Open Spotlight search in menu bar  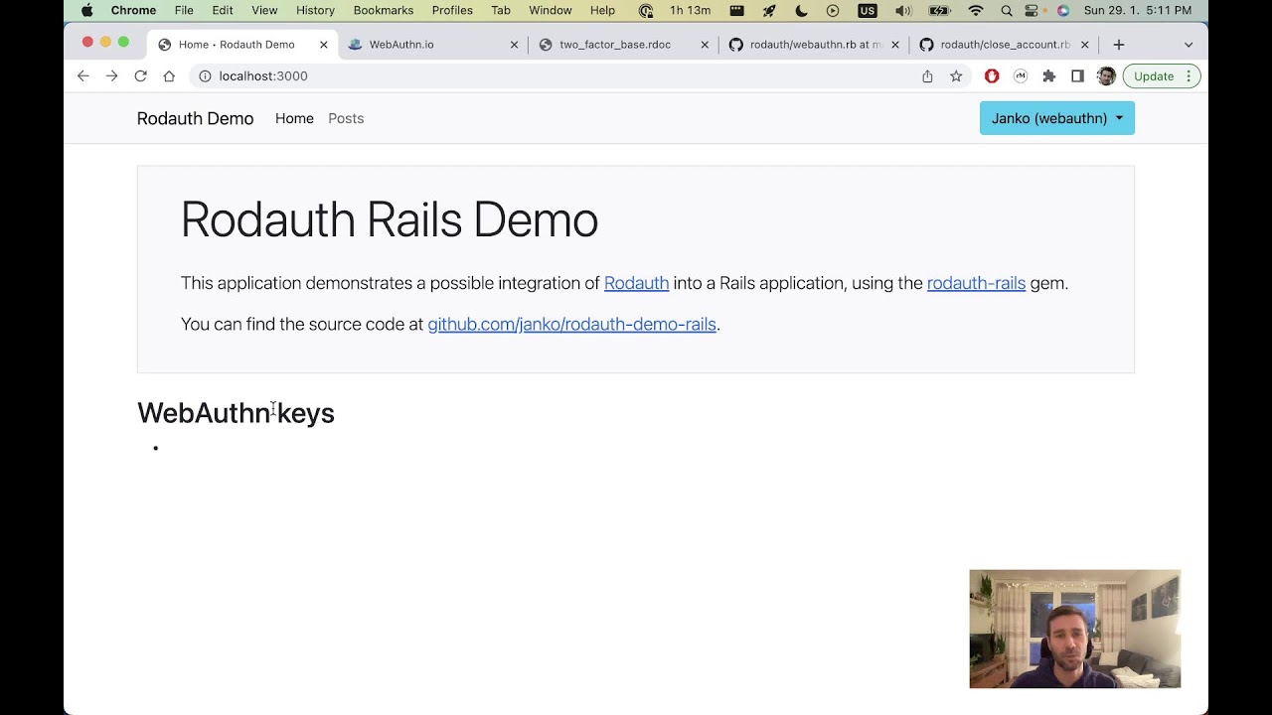(1007, 10)
